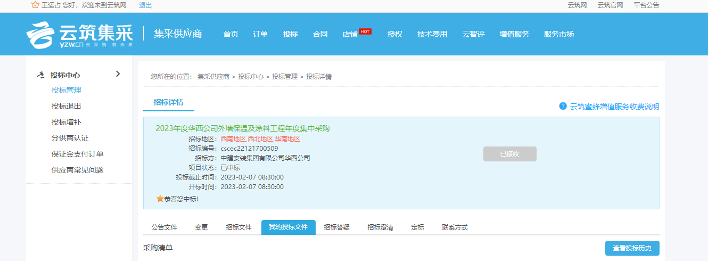Click the 查看投标历史 button

(x=632, y=248)
